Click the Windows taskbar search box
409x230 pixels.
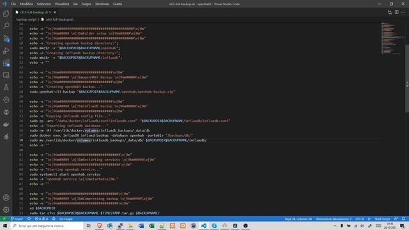[x=47, y=226]
